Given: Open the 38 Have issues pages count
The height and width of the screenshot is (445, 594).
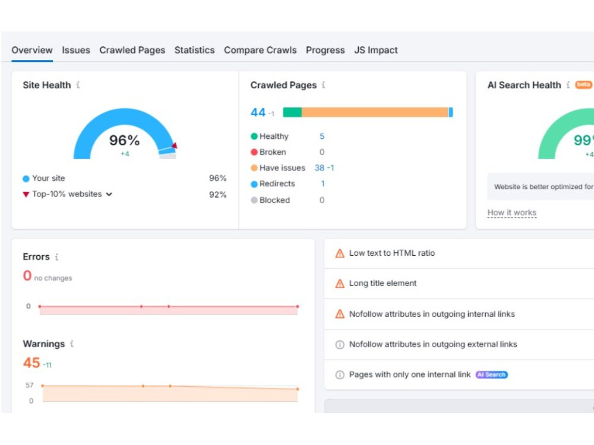Looking at the screenshot, I should (320, 168).
